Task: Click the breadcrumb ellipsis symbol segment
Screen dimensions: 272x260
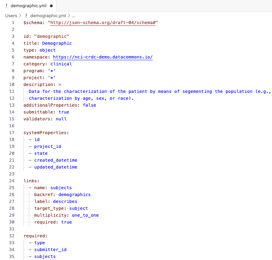Action: coord(73,15)
